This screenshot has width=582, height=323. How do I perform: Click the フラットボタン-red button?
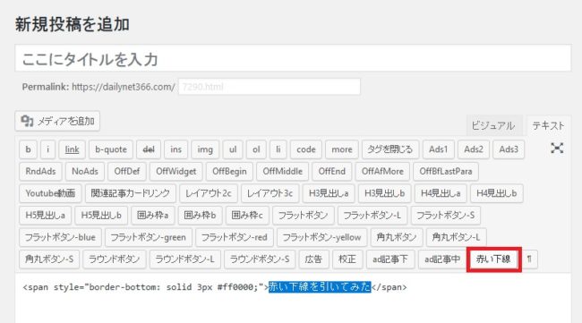[235, 237]
